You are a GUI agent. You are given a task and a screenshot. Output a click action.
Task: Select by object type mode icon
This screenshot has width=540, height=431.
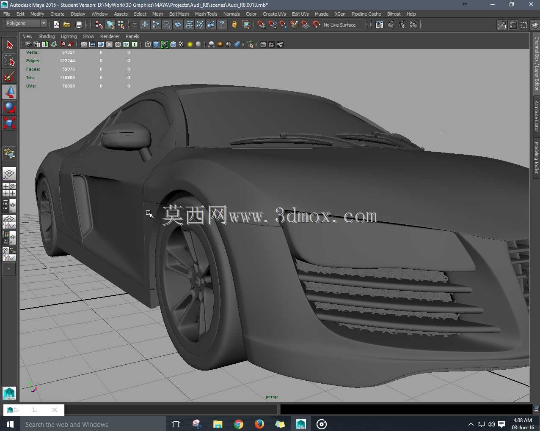pyautogui.click(x=110, y=25)
